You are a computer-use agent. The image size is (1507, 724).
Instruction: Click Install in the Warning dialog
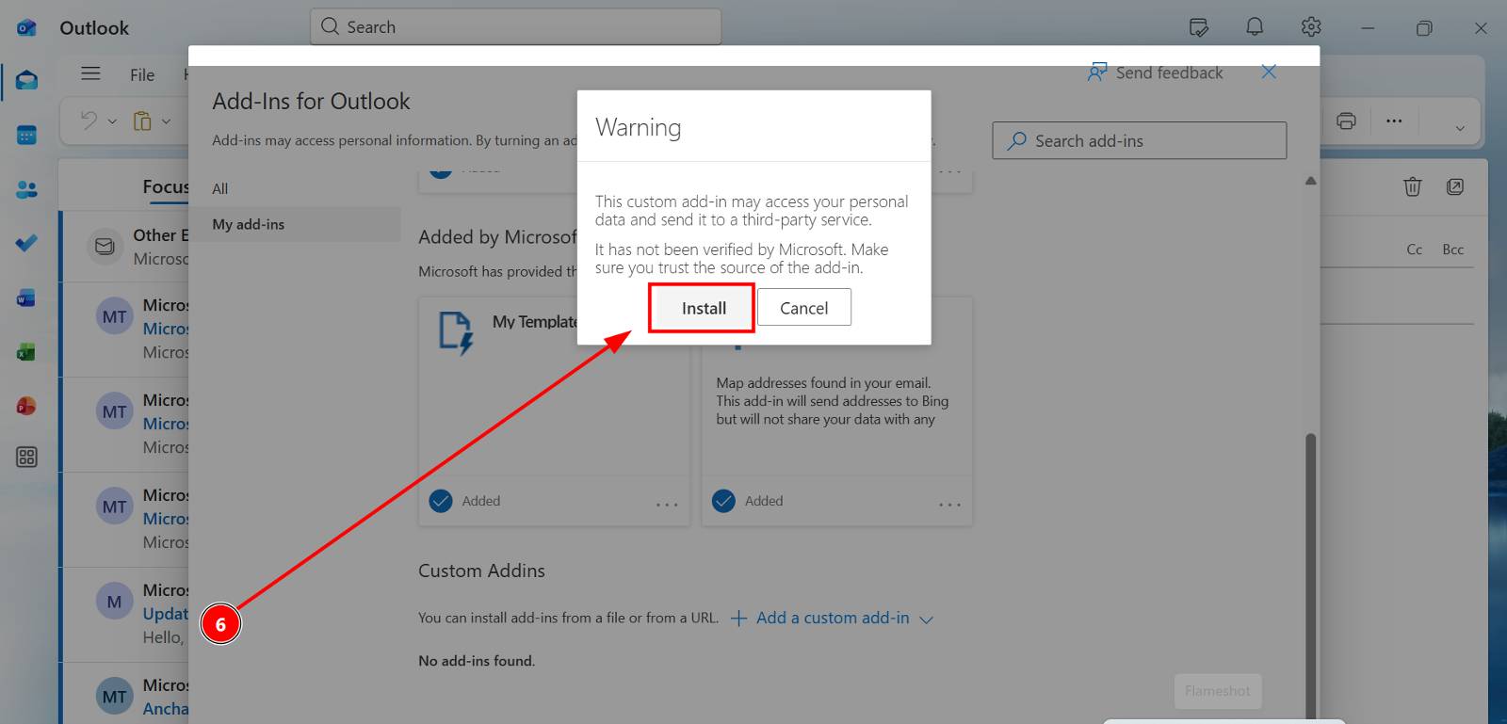click(x=703, y=308)
